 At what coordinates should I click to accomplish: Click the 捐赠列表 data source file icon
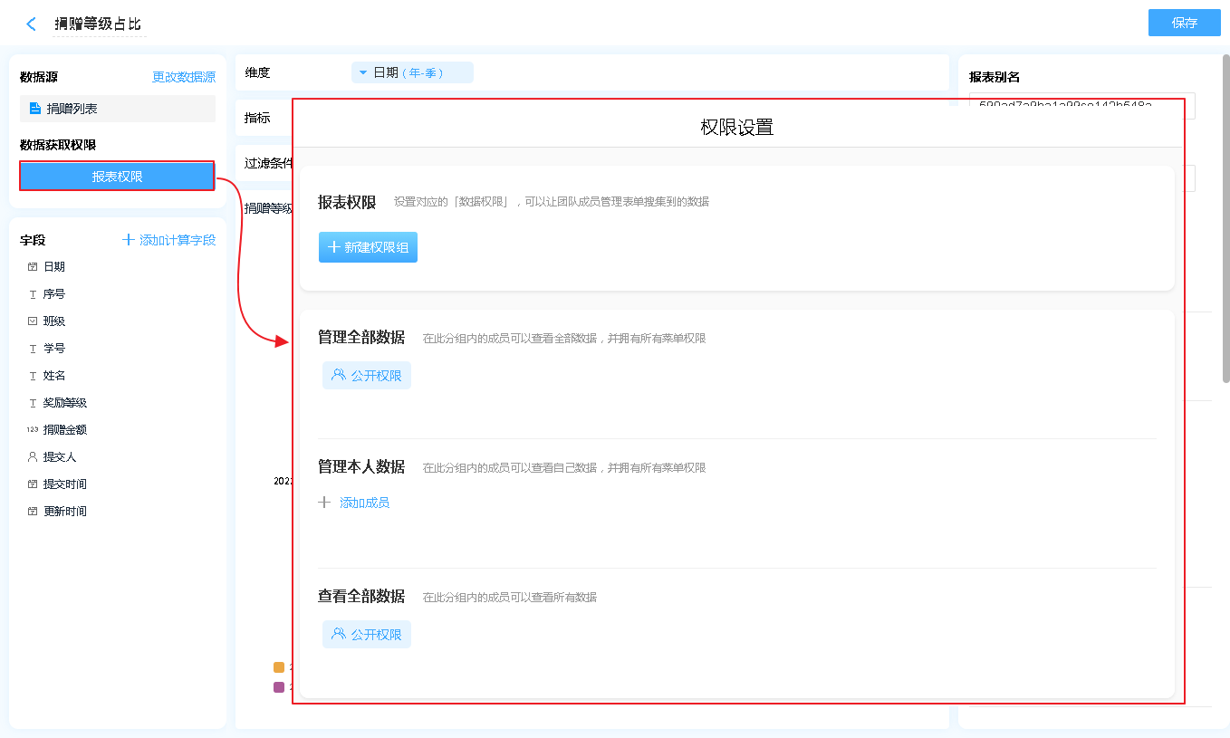[x=35, y=109]
